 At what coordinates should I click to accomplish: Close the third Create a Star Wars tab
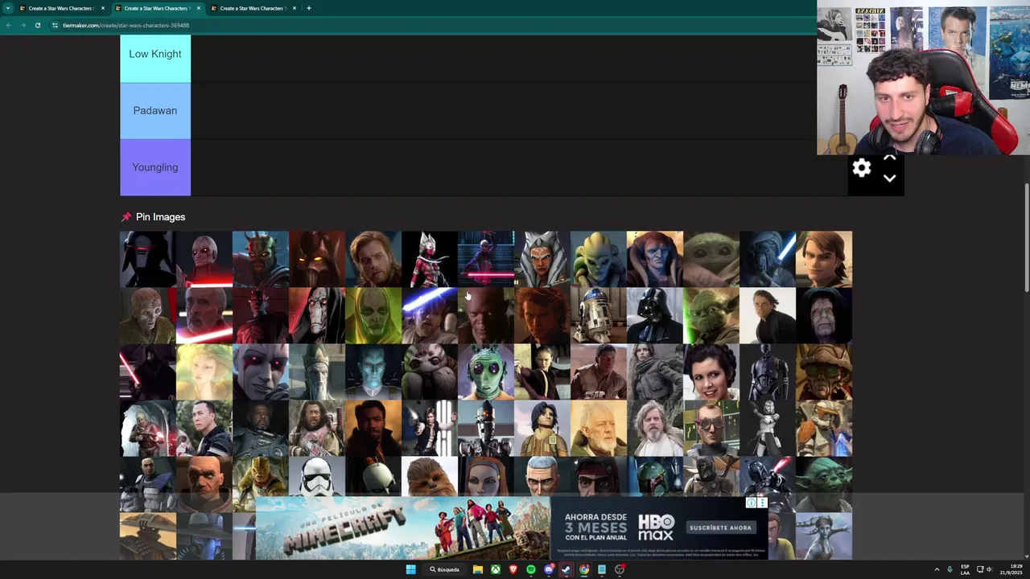(x=295, y=8)
